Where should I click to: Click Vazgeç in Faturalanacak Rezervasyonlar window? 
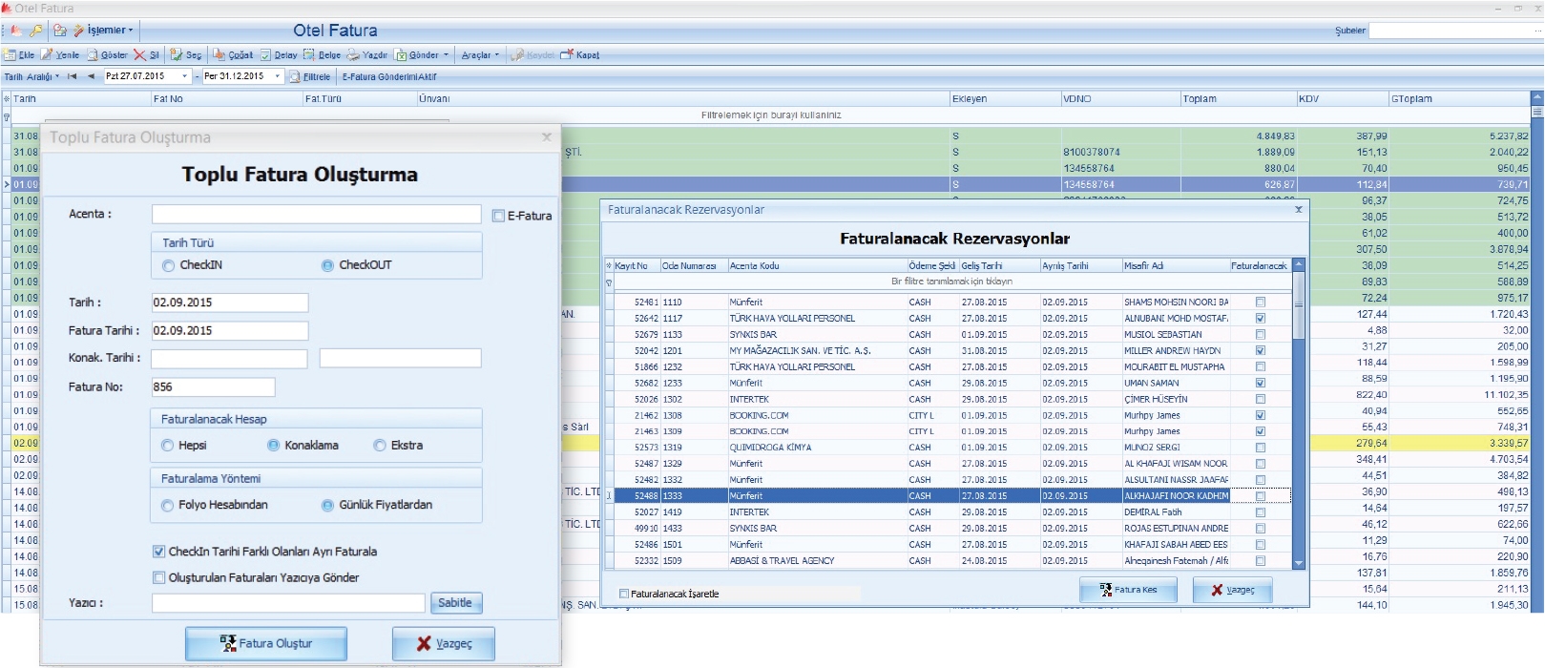tap(1232, 590)
